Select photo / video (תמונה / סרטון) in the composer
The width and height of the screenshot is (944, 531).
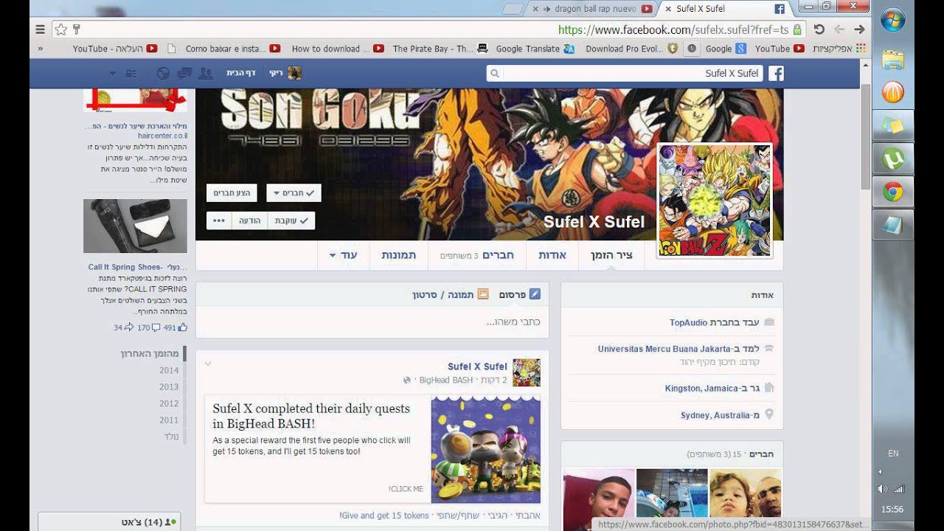(x=450, y=294)
